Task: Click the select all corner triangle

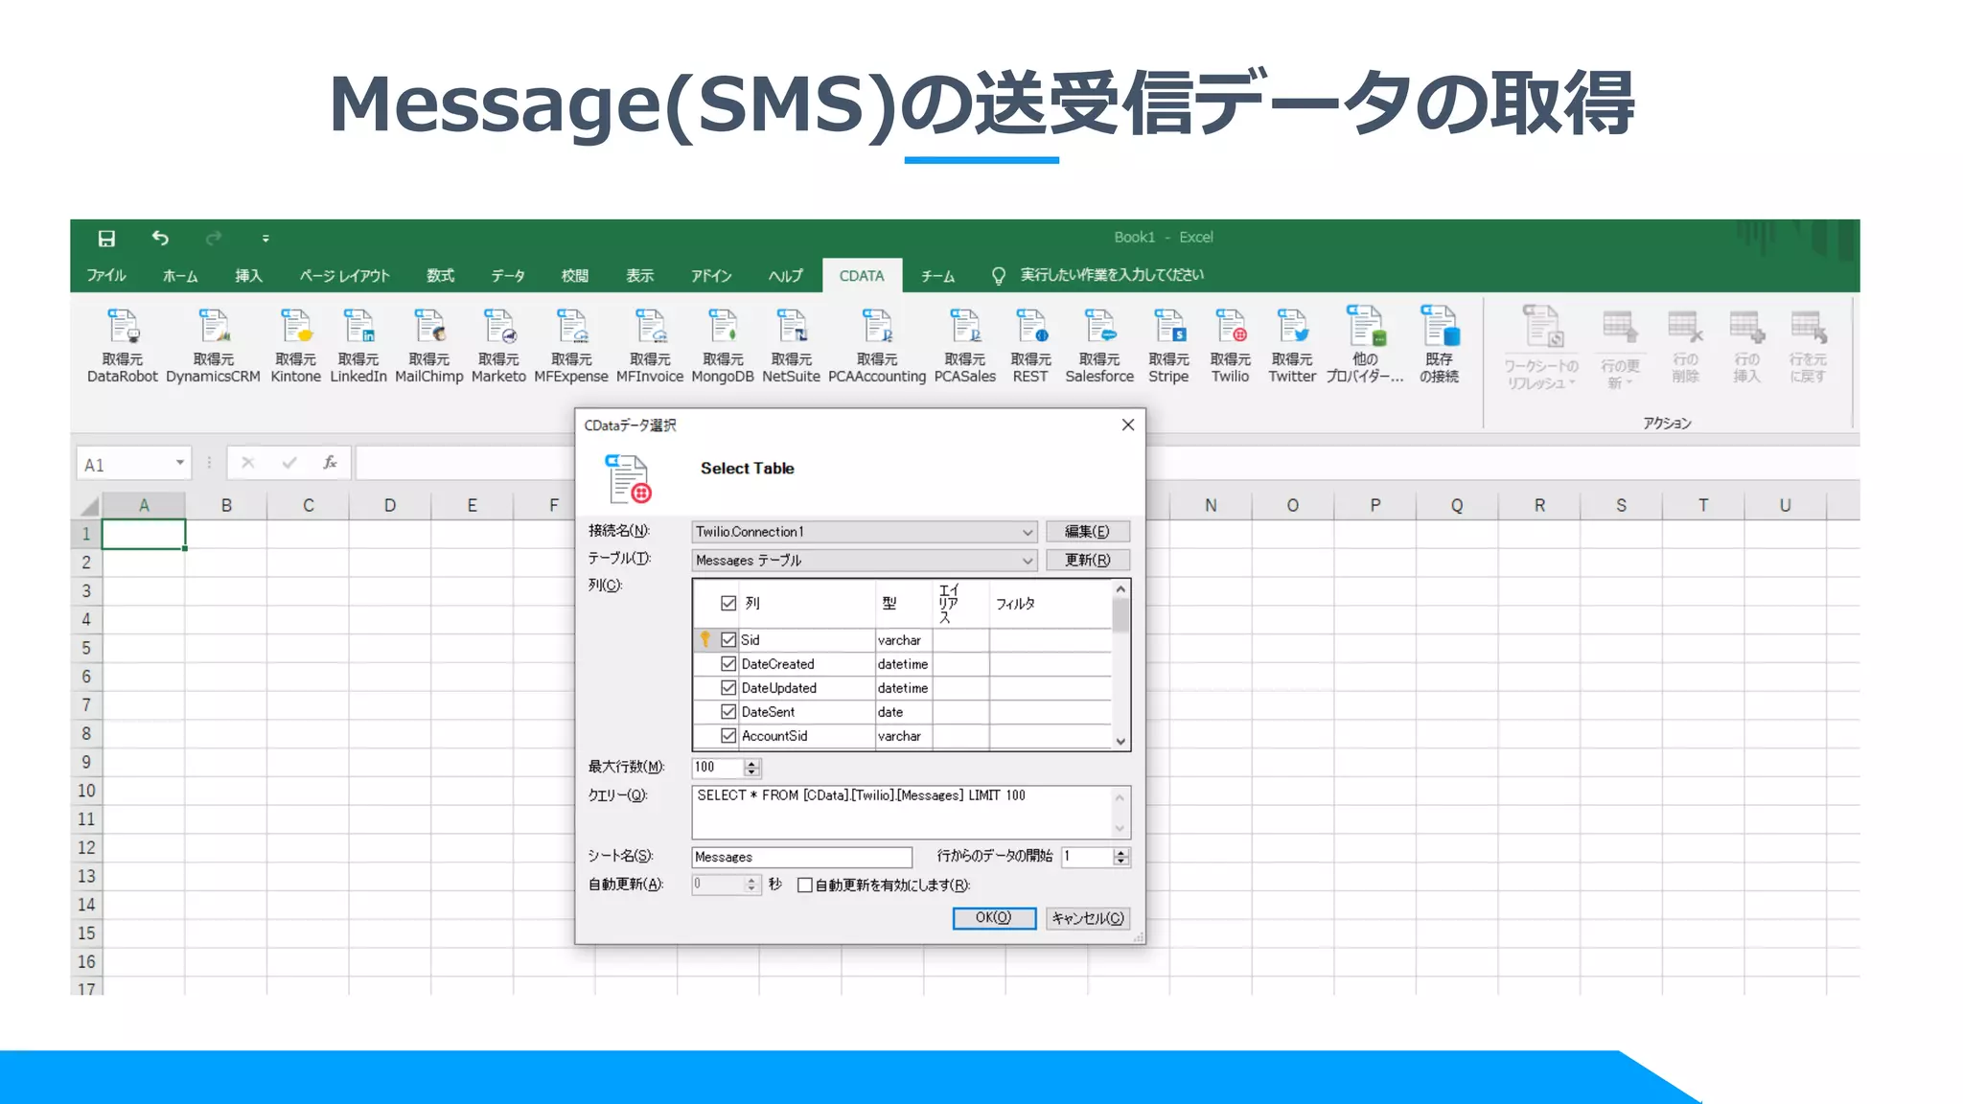Action: click(88, 505)
